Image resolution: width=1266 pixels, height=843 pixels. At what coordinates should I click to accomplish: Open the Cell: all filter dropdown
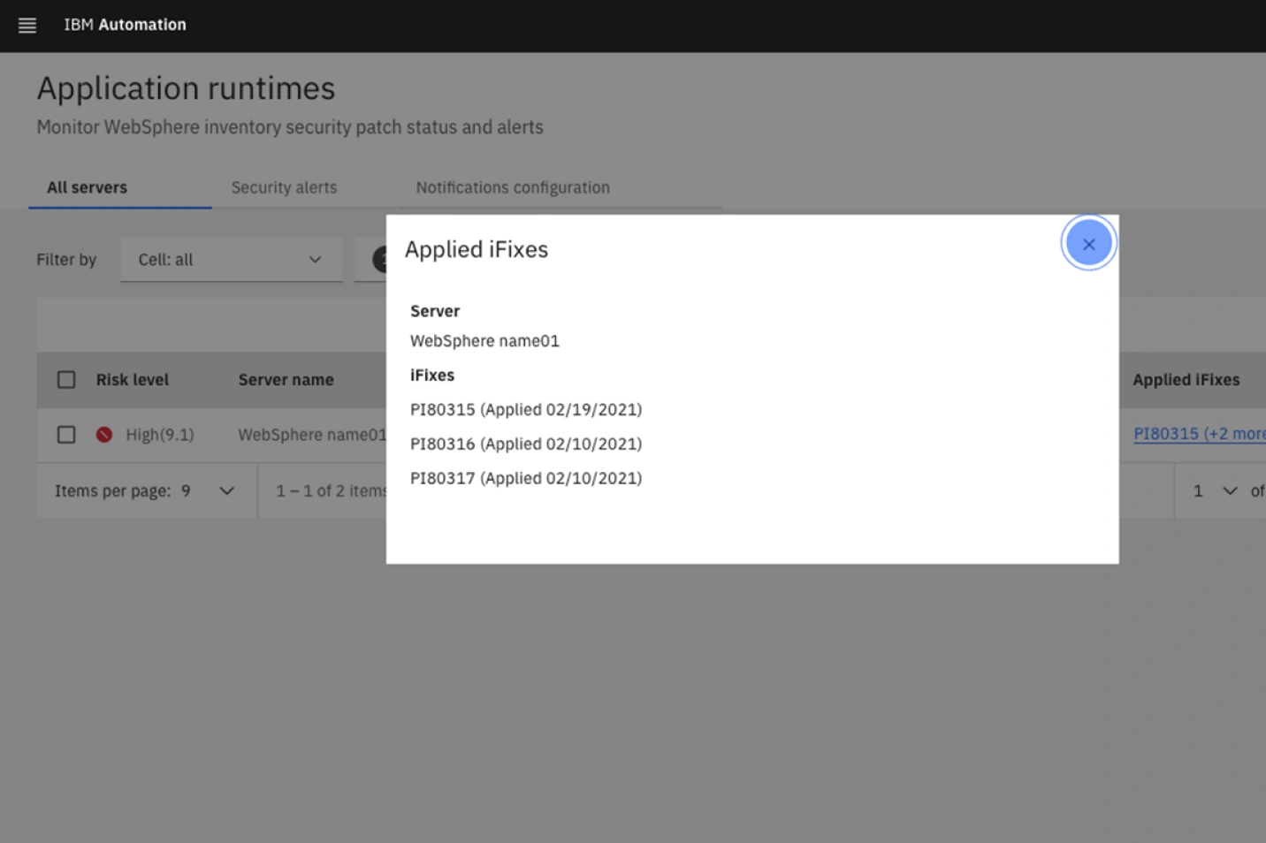pos(231,259)
